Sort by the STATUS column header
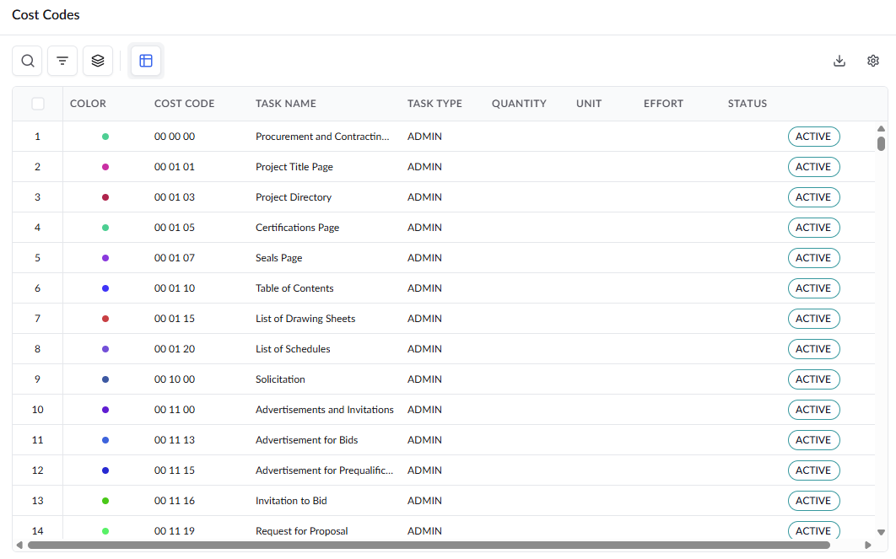This screenshot has width=896, height=559. pyautogui.click(x=747, y=104)
